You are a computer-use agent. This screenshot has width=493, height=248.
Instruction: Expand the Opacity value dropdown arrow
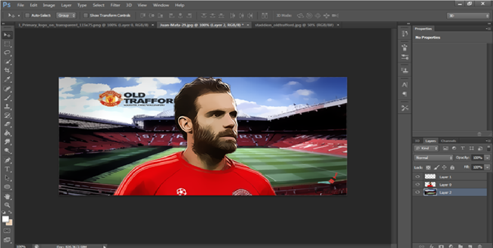tap(487, 158)
